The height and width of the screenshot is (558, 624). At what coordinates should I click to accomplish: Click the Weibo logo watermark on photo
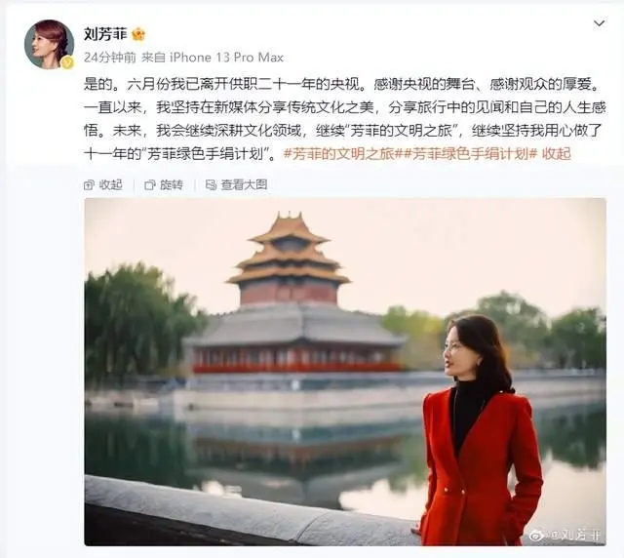(x=538, y=536)
